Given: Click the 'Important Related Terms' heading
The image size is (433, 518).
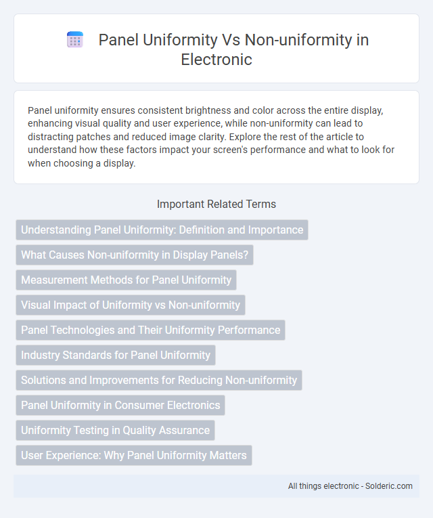Looking at the screenshot, I should click(x=216, y=204).
